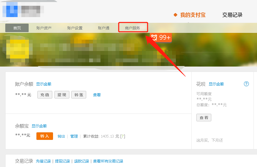Image resolution: width=257 pixels, height=167 pixels.
Task: Click the 充值 button
Action: coord(45,95)
